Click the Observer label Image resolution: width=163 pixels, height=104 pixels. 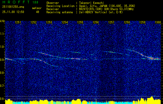[53, 3]
